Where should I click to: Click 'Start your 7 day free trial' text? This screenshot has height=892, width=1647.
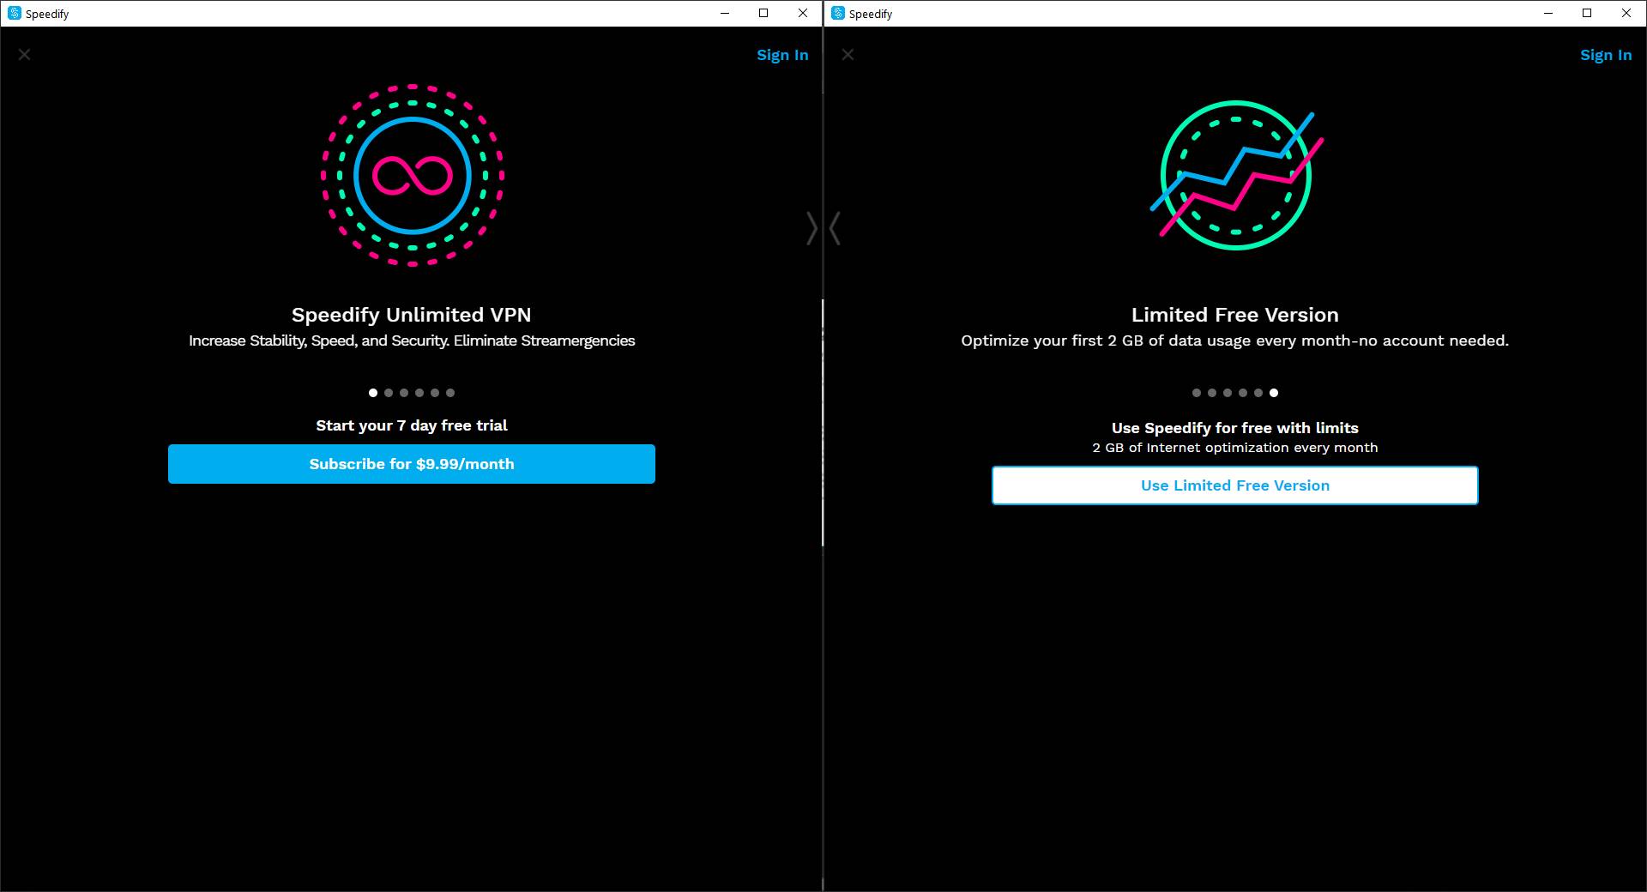412,425
